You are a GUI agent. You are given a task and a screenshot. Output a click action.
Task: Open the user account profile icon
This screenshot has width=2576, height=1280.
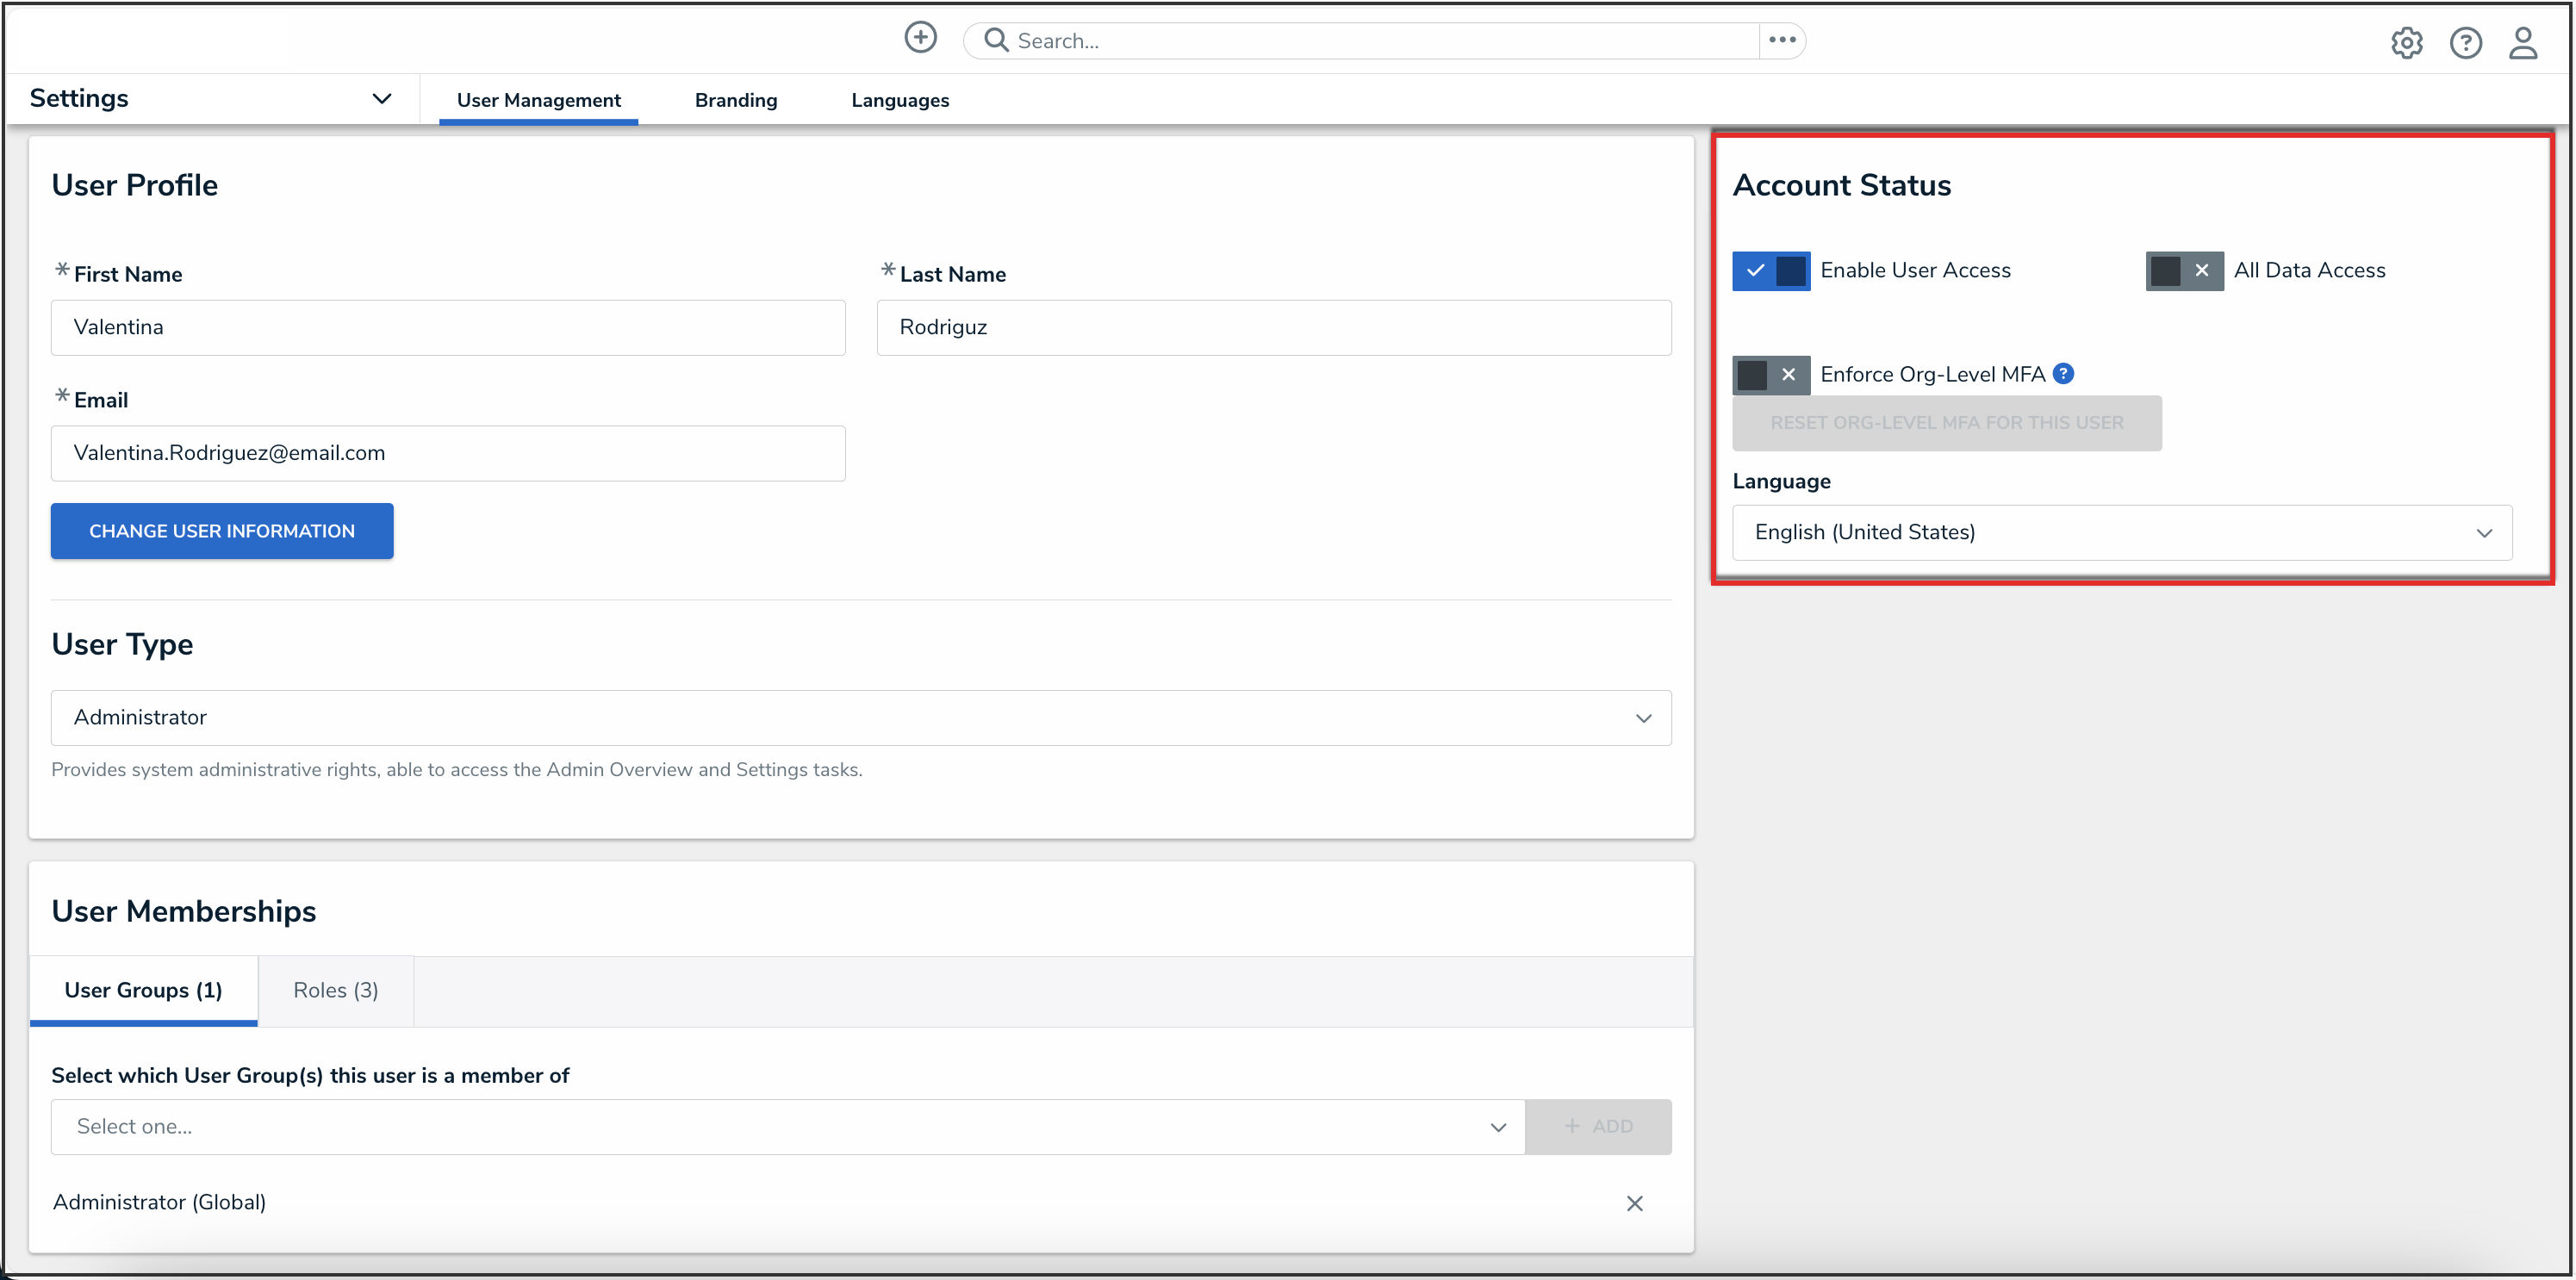[2523, 43]
